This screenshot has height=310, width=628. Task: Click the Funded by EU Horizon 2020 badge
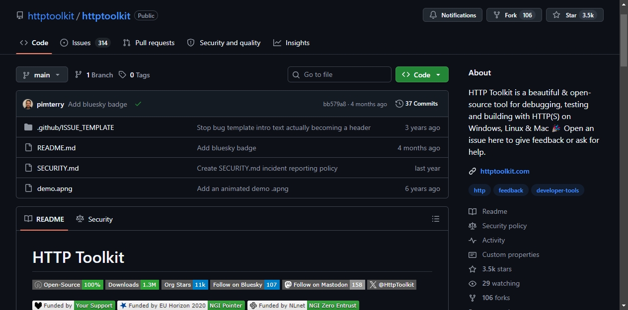coord(181,305)
